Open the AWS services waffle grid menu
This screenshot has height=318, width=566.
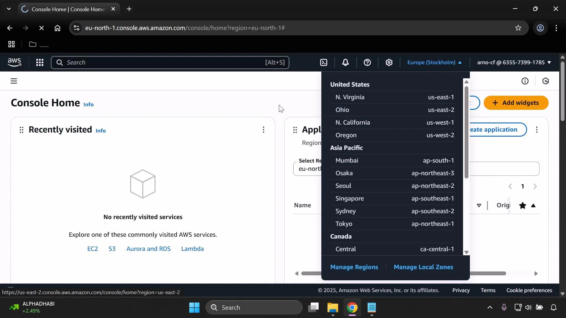point(40,62)
